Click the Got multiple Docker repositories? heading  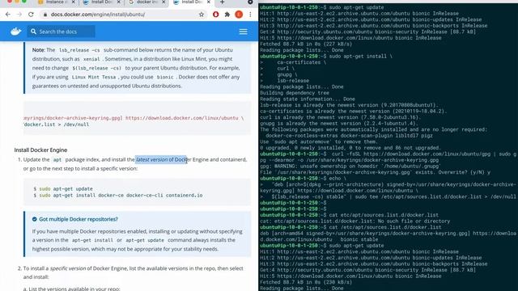point(79,219)
